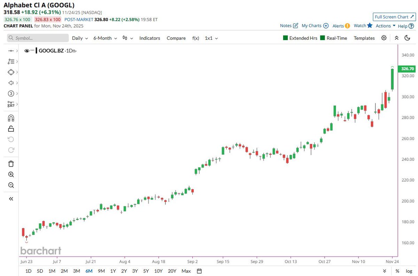Expand trend line tool submenu arrow
The width and height of the screenshot is (418, 276).
click(17, 51)
